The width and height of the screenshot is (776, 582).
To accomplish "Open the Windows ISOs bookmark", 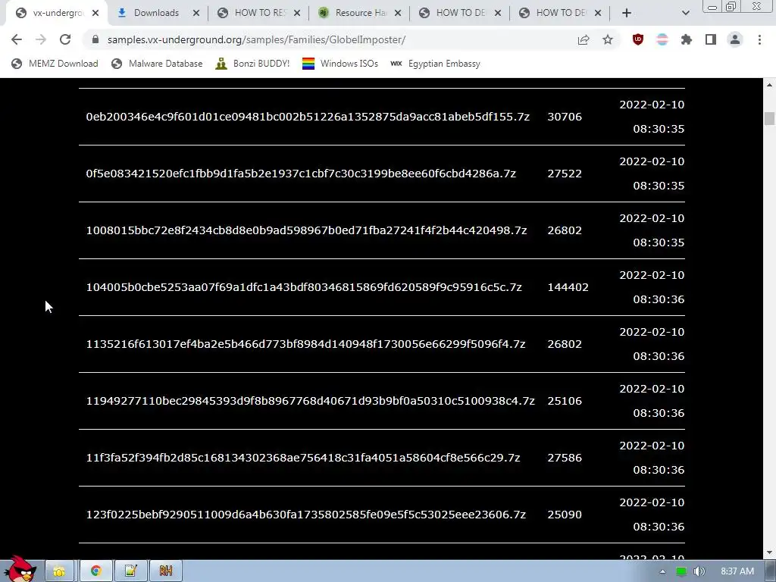I will tap(340, 64).
